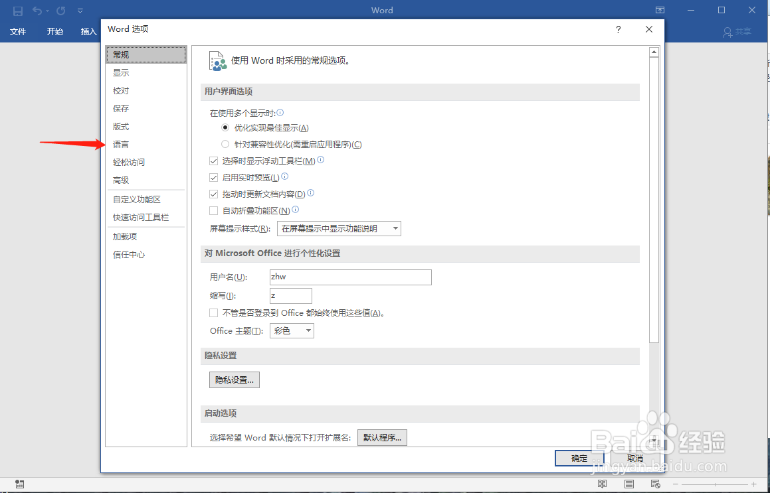This screenshot has height=493, width=770.
Task: Click info icon beside 拖动时更新文档内容
Action: 310,193
